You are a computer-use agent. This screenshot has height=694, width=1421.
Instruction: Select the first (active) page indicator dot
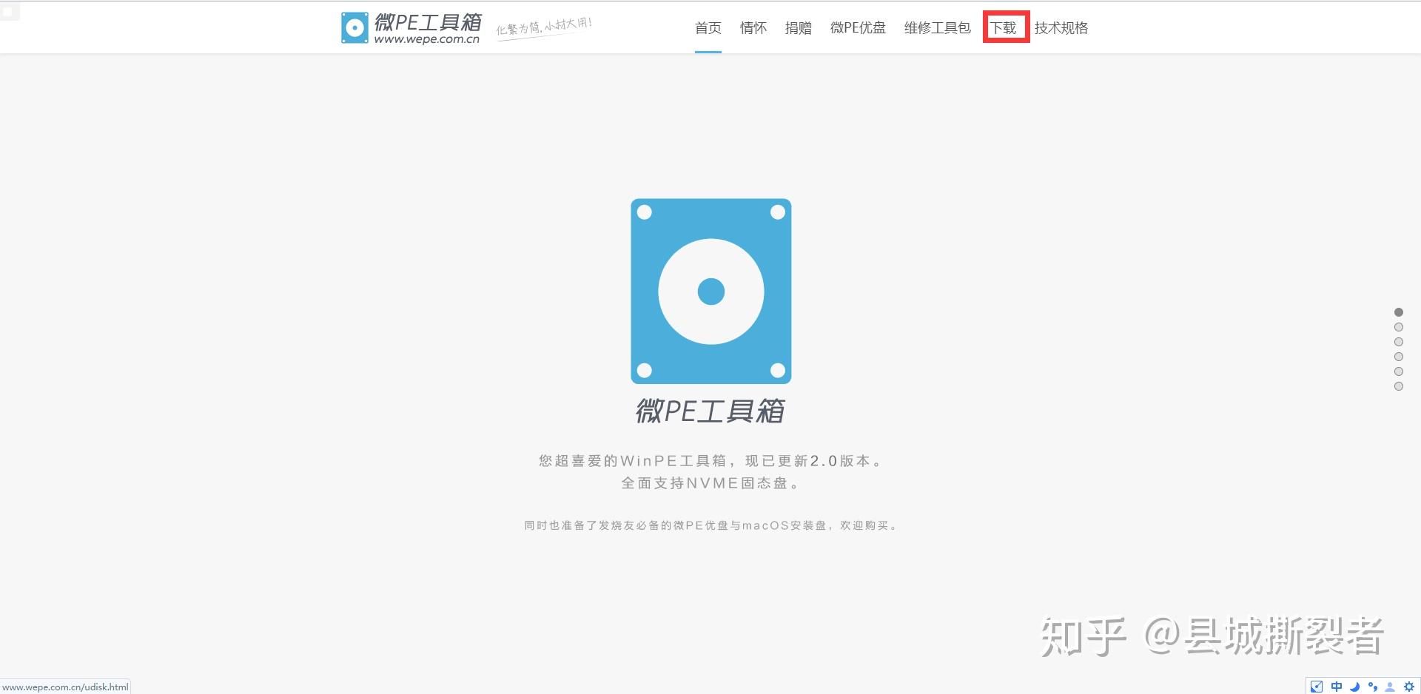[x=1399, y=312]
